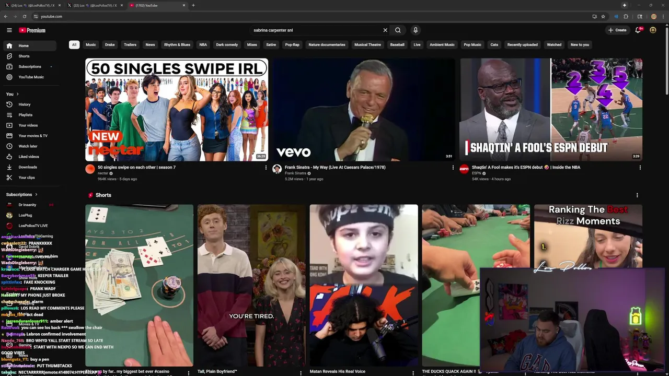
Task: Open more actions for 50 singles video
Action: point(266,168)
